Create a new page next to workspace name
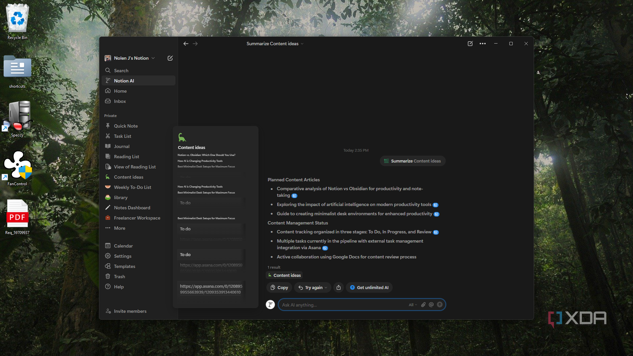The height and width of the screenshot is (356, 633). pyautogui.click(x=170, y=58)
